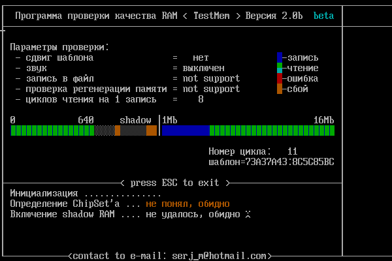
Task: Click the sound value 'выключен'
Action: click(x=203, y=68)
